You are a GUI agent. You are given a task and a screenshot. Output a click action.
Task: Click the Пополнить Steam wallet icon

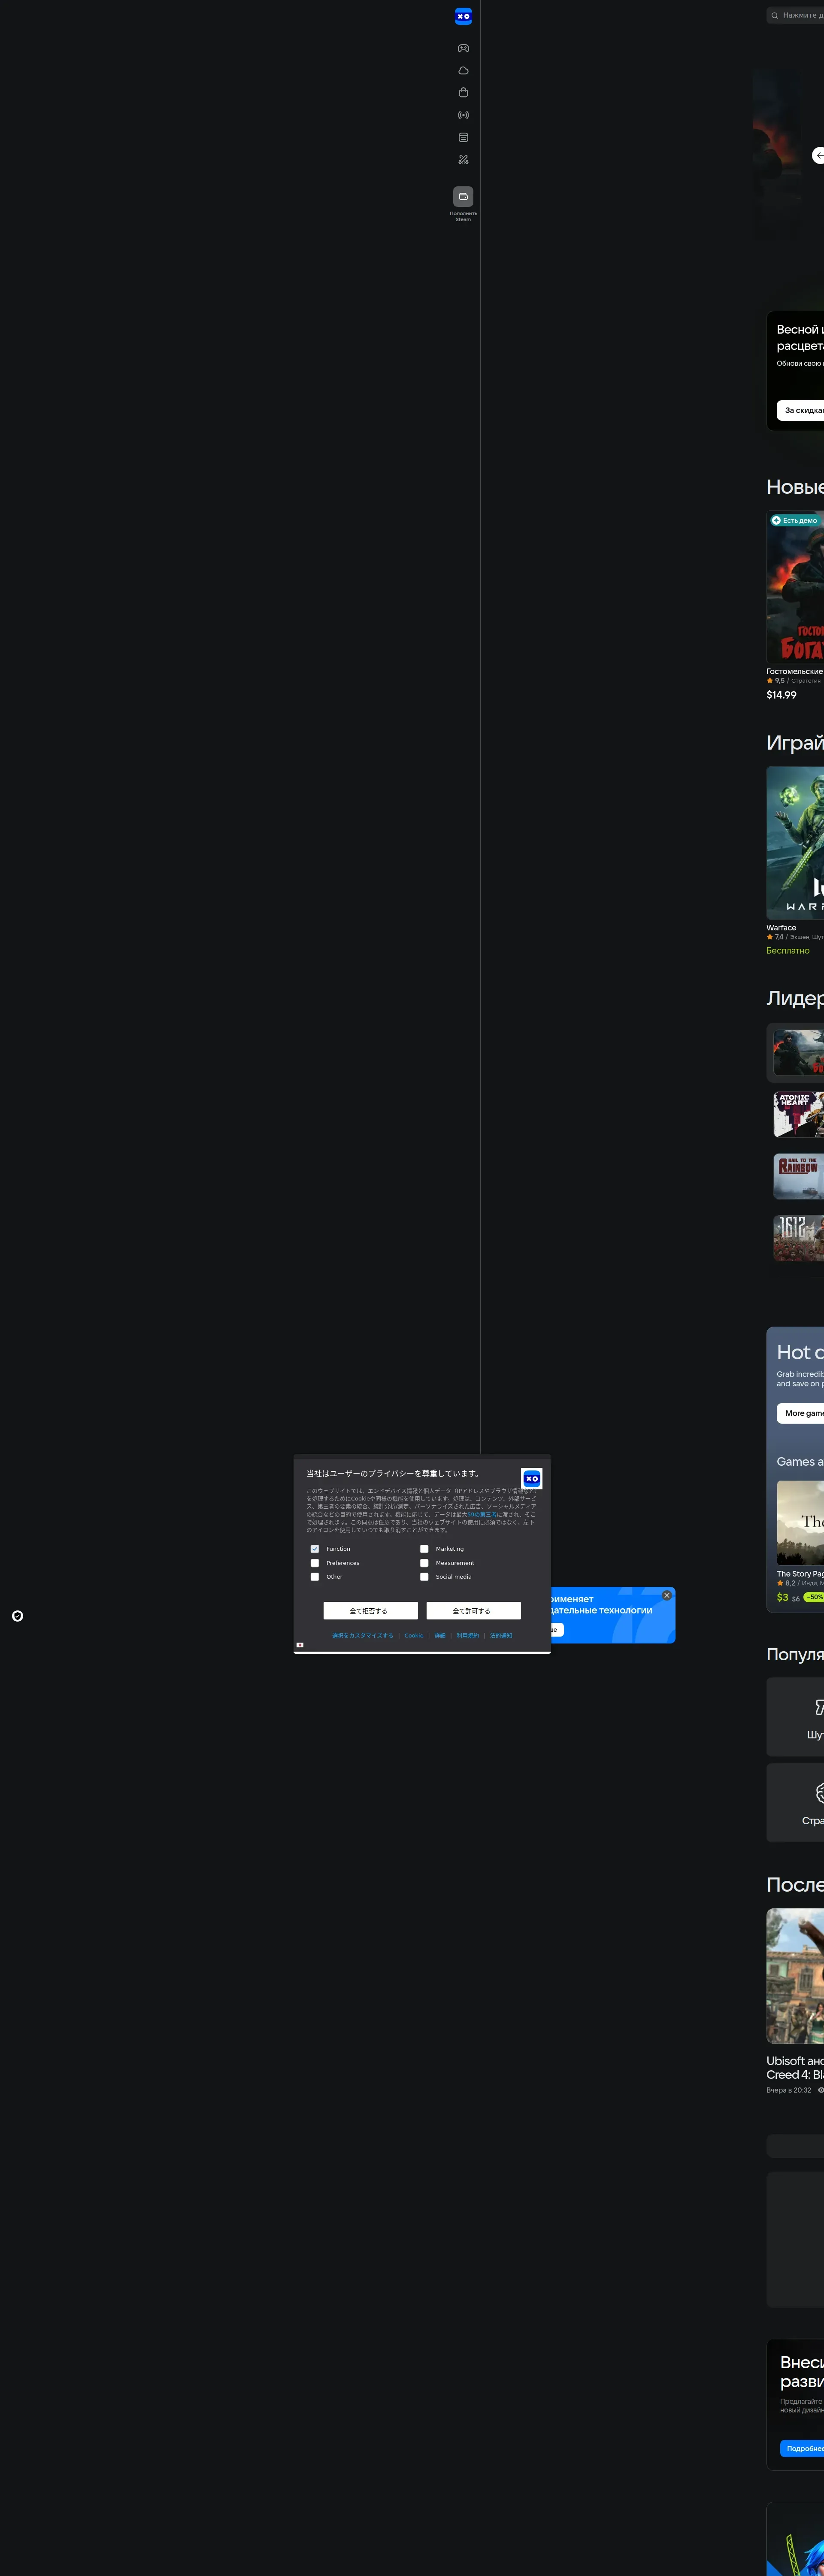[463, 197]
